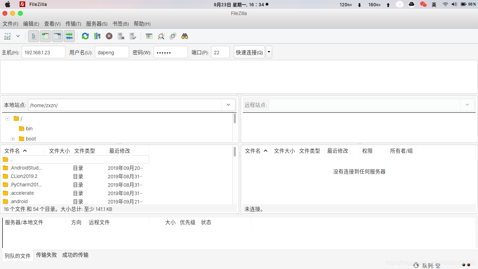Image resolution: width=478 pixels, height=269 pixels.
Task: Focus the 密码 password field
Action: pos(171,52)
